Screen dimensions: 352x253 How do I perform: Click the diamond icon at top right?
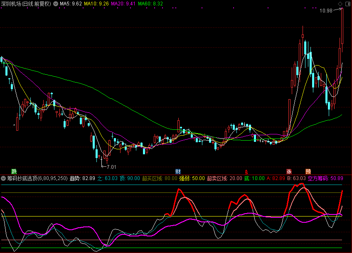[x=340, y=4]
